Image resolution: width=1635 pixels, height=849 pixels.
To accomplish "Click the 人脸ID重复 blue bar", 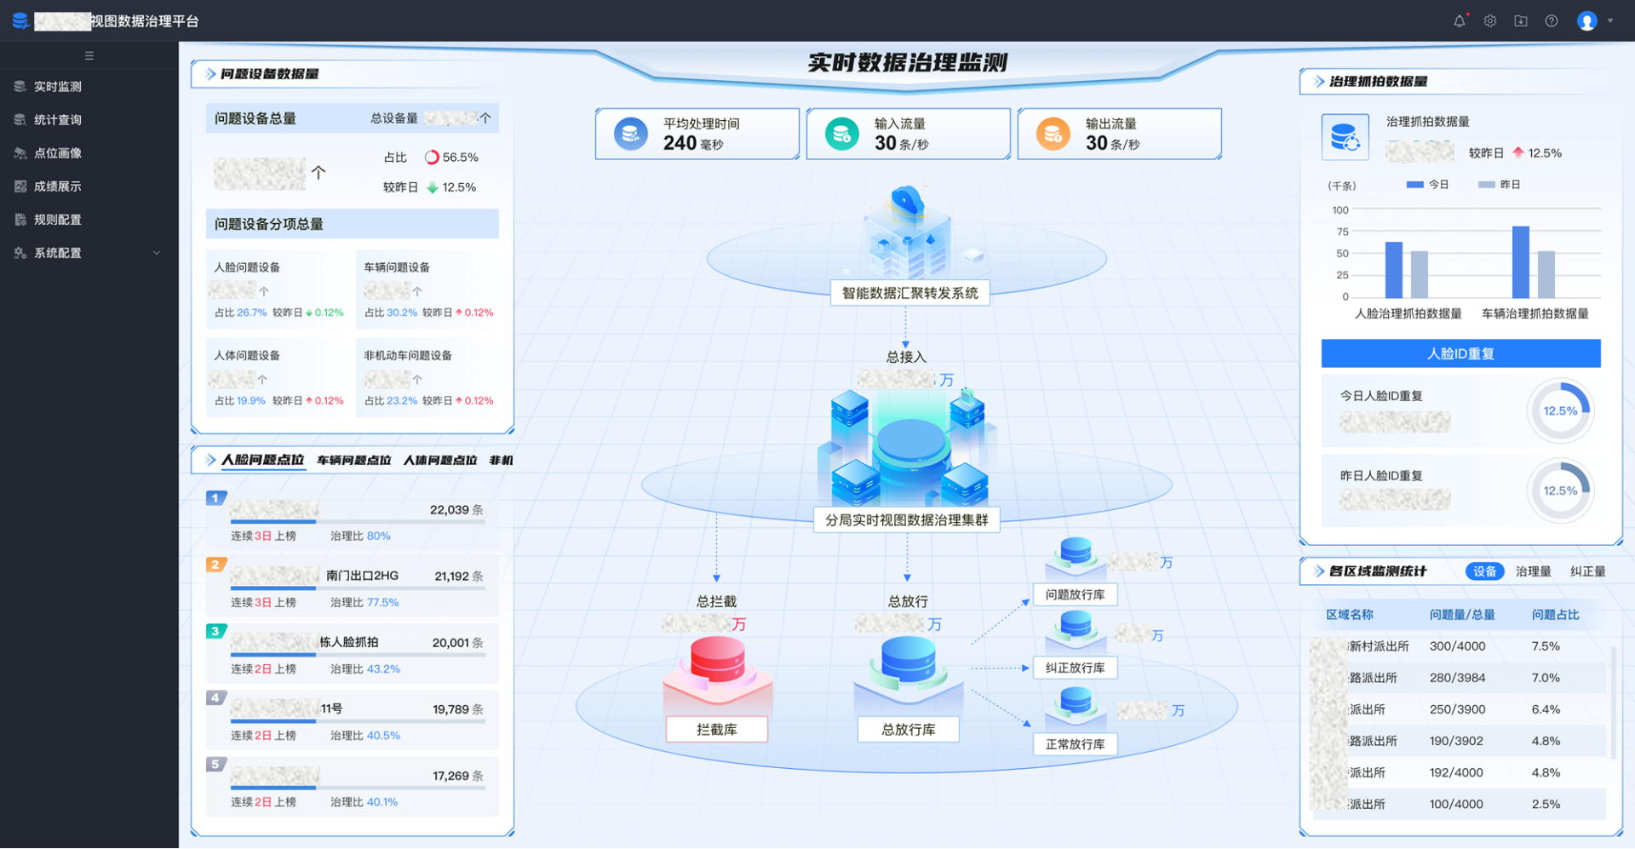I will coord(1461,354).
